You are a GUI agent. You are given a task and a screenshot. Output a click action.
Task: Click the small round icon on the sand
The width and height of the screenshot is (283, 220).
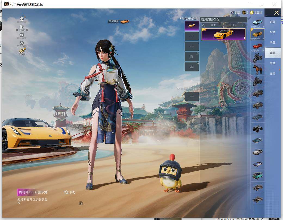(x=81, y=203)
